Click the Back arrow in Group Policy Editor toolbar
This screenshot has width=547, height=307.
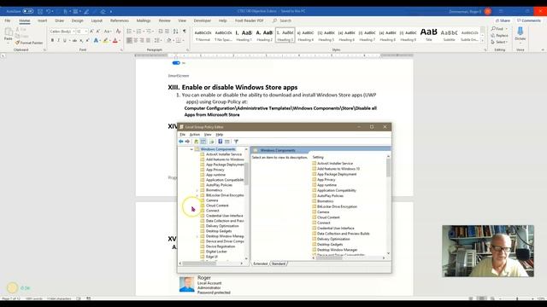pos(180,142)
